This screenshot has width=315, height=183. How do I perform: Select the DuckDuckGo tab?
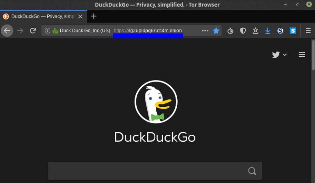pos(43,16)
